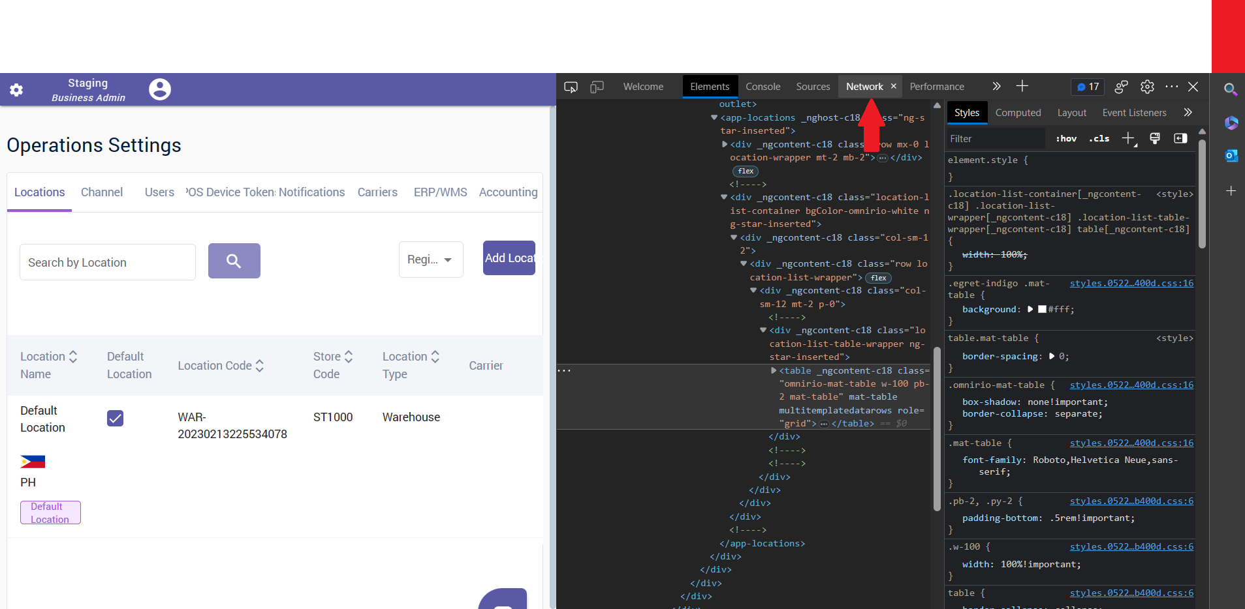
Task: Toggle device emulation in DevTools
Action: pos(597,87)
